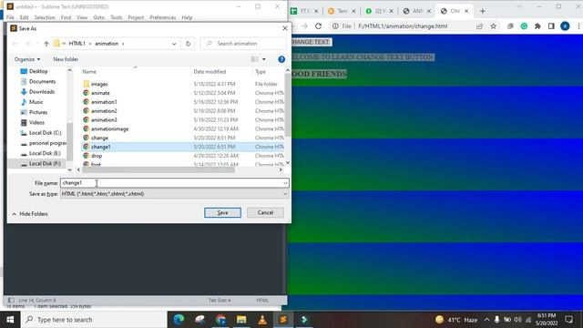Select the drop file in the list
This screenshot has height=328, width=583.
tap(97, 156)
